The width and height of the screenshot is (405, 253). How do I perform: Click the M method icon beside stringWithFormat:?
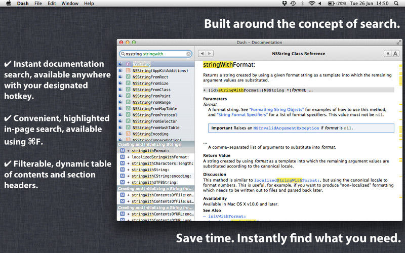pos(123,150)
